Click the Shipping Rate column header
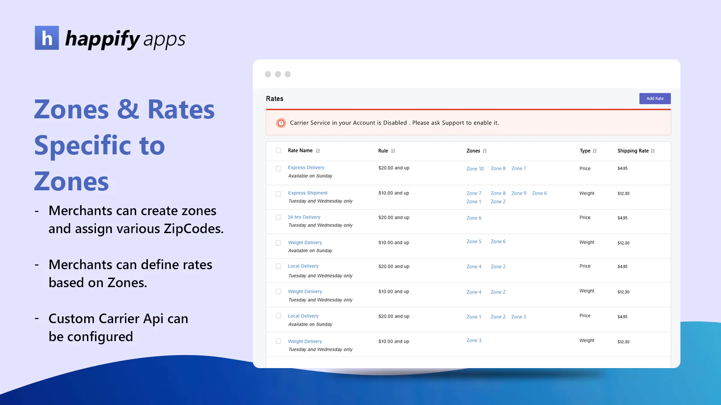Viewport: 721px width, 405px height. [x=633, y=151]
